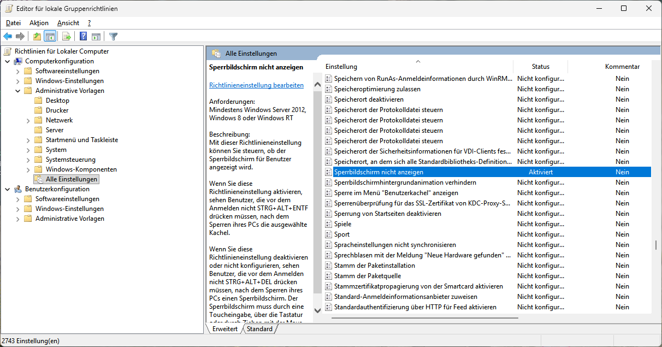Sort by the Einstellung column header

coord(417,67)
